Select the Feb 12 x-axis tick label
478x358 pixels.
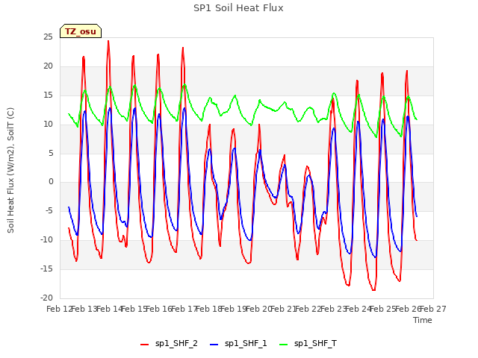pyautogui.click(x=60, y=309)
